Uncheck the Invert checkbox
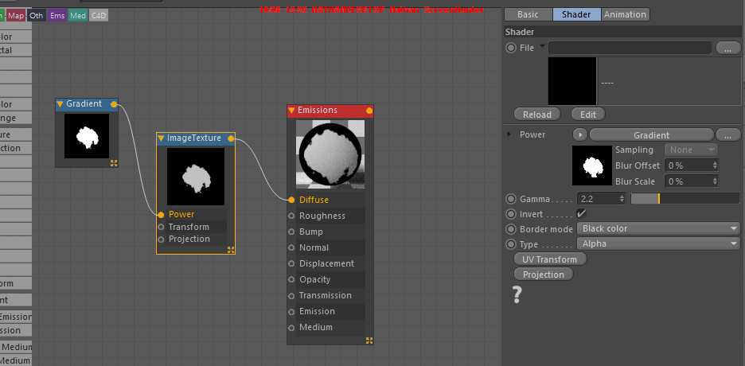 pyautogui.click(x=581, y=213)
